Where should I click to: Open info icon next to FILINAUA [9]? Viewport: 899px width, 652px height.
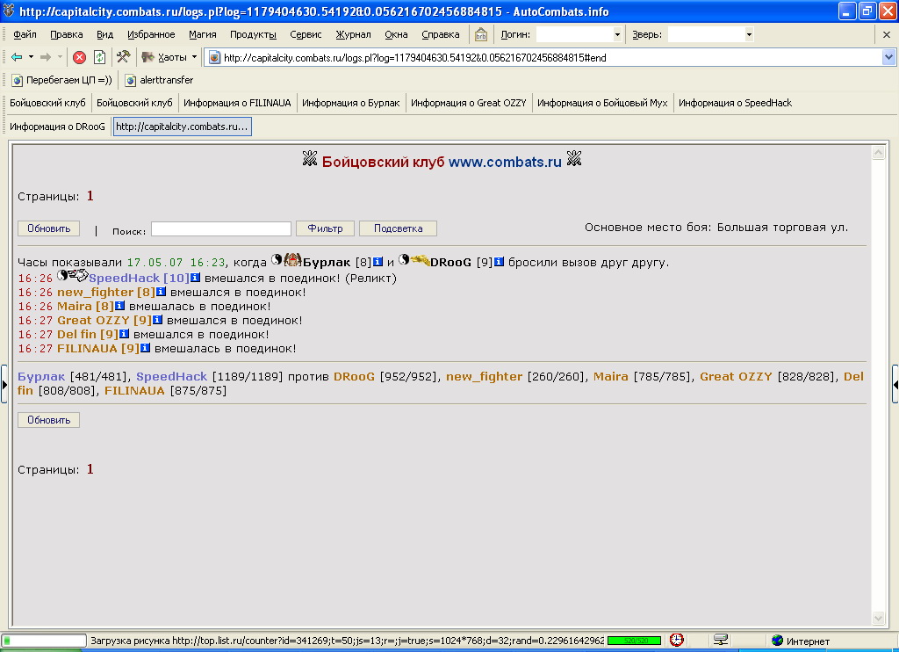point(146,348)
